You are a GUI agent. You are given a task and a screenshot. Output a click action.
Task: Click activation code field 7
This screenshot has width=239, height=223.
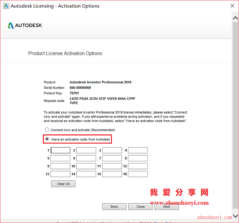click(112, 158)
